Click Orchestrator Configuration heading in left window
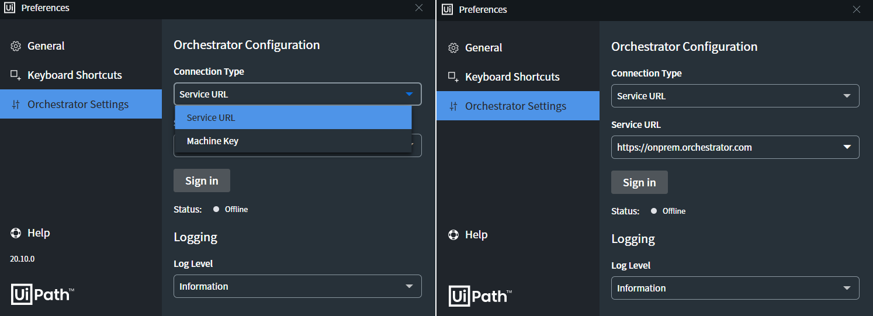 (247, 45)
